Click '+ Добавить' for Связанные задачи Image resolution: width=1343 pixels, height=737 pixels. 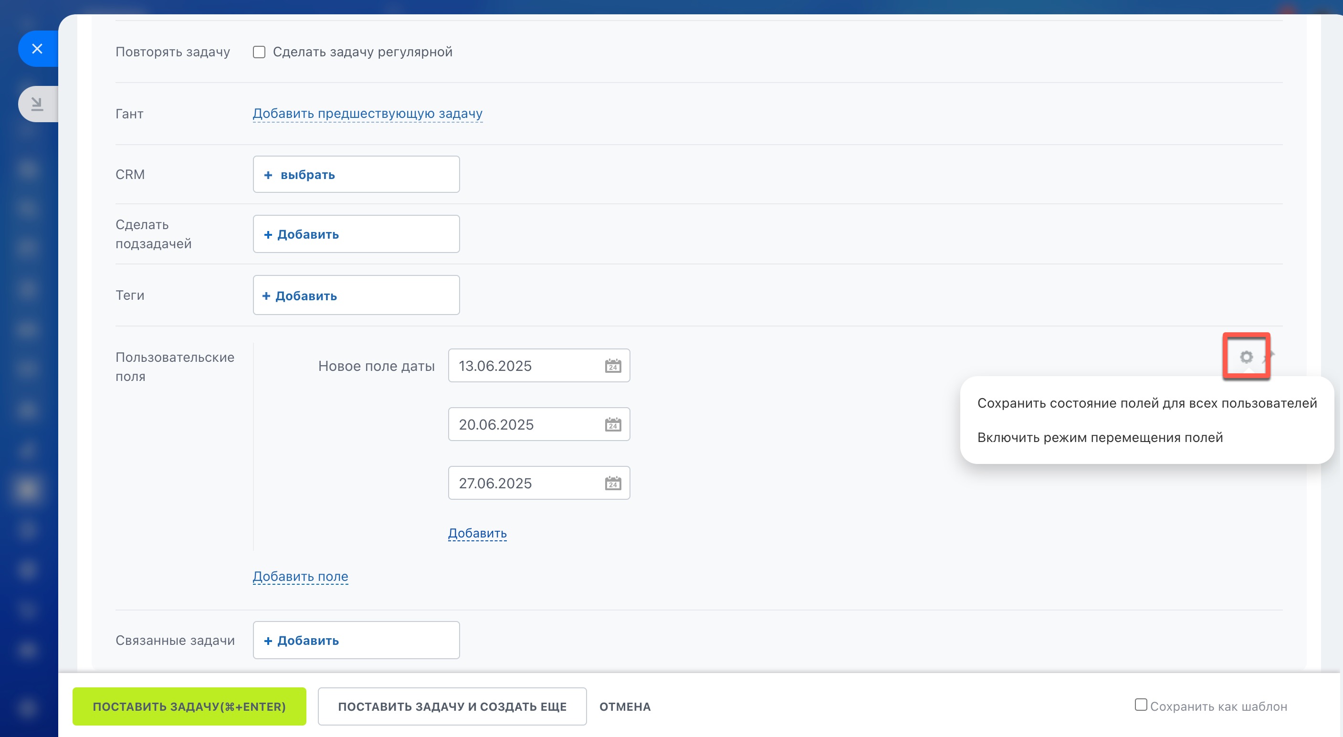click(x=356, y=640)
